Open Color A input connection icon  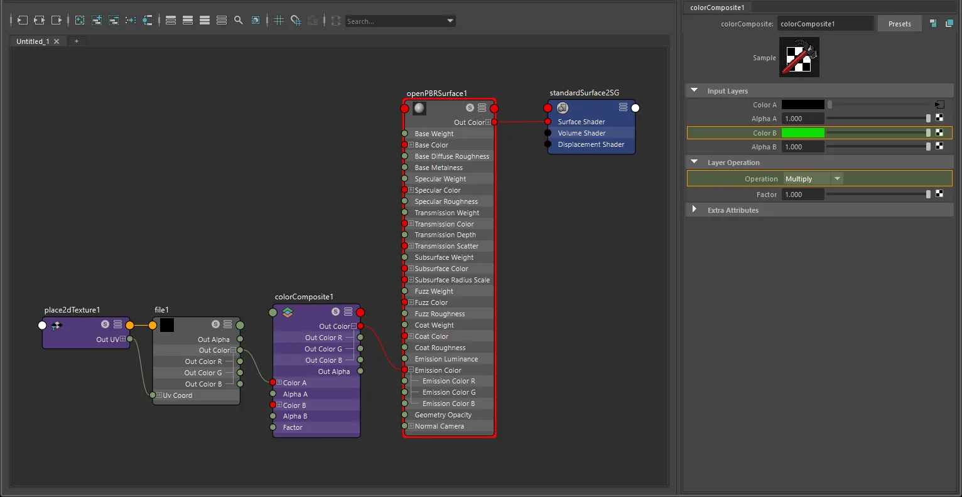939,105
